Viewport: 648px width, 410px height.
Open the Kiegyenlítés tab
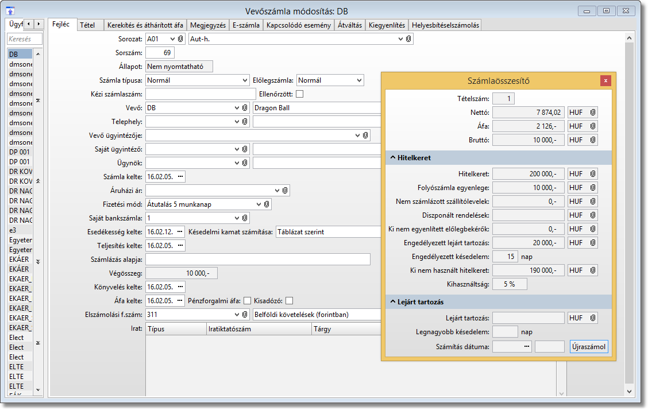pyautogui.click(x=387, y=25)
